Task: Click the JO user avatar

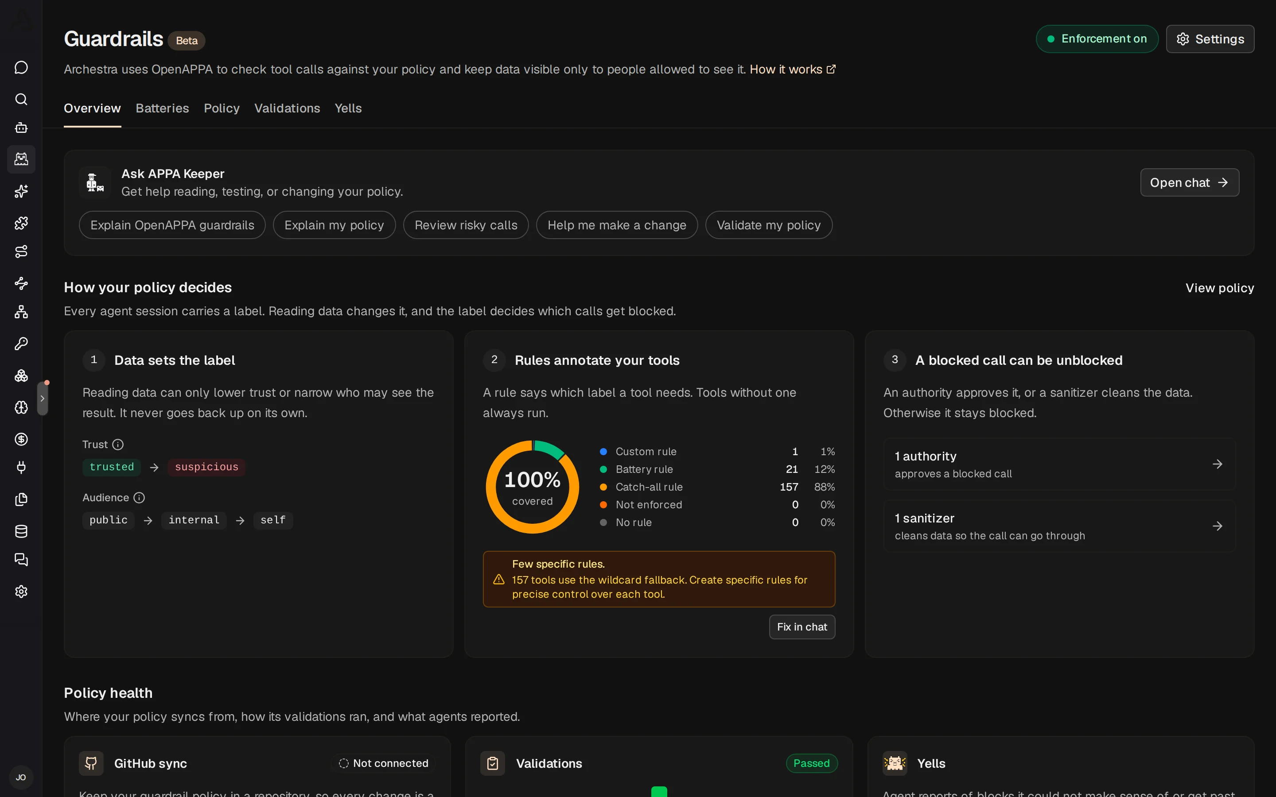Action: (x=21, y=778)
